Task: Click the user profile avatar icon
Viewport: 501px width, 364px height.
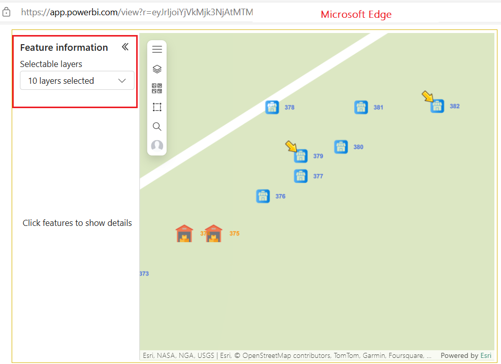Action: 157,146
